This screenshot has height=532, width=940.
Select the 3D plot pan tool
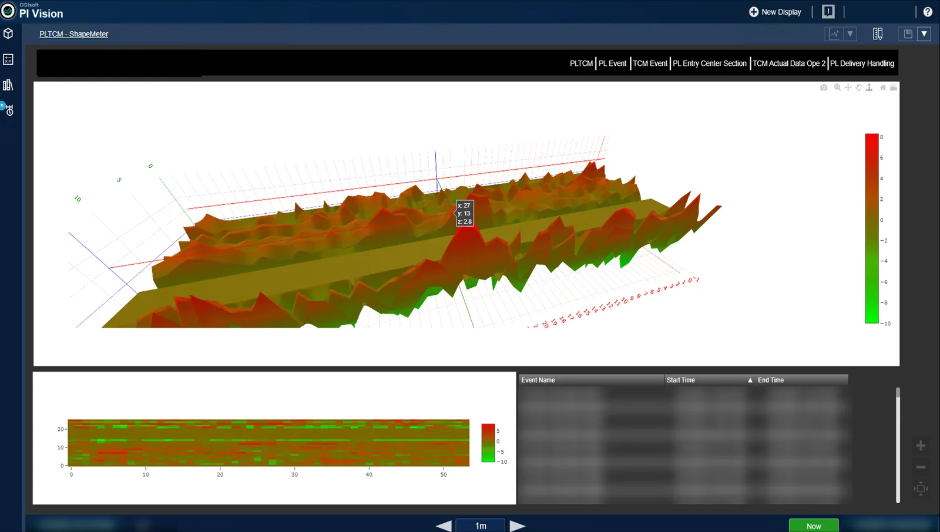pos(848,87)
